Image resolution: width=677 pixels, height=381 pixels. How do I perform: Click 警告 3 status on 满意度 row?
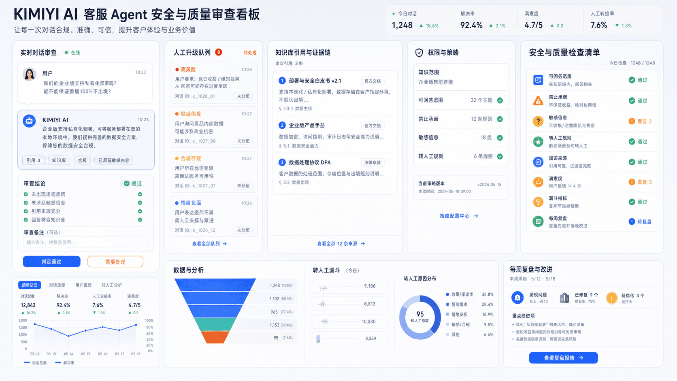[x=640, y=182]
